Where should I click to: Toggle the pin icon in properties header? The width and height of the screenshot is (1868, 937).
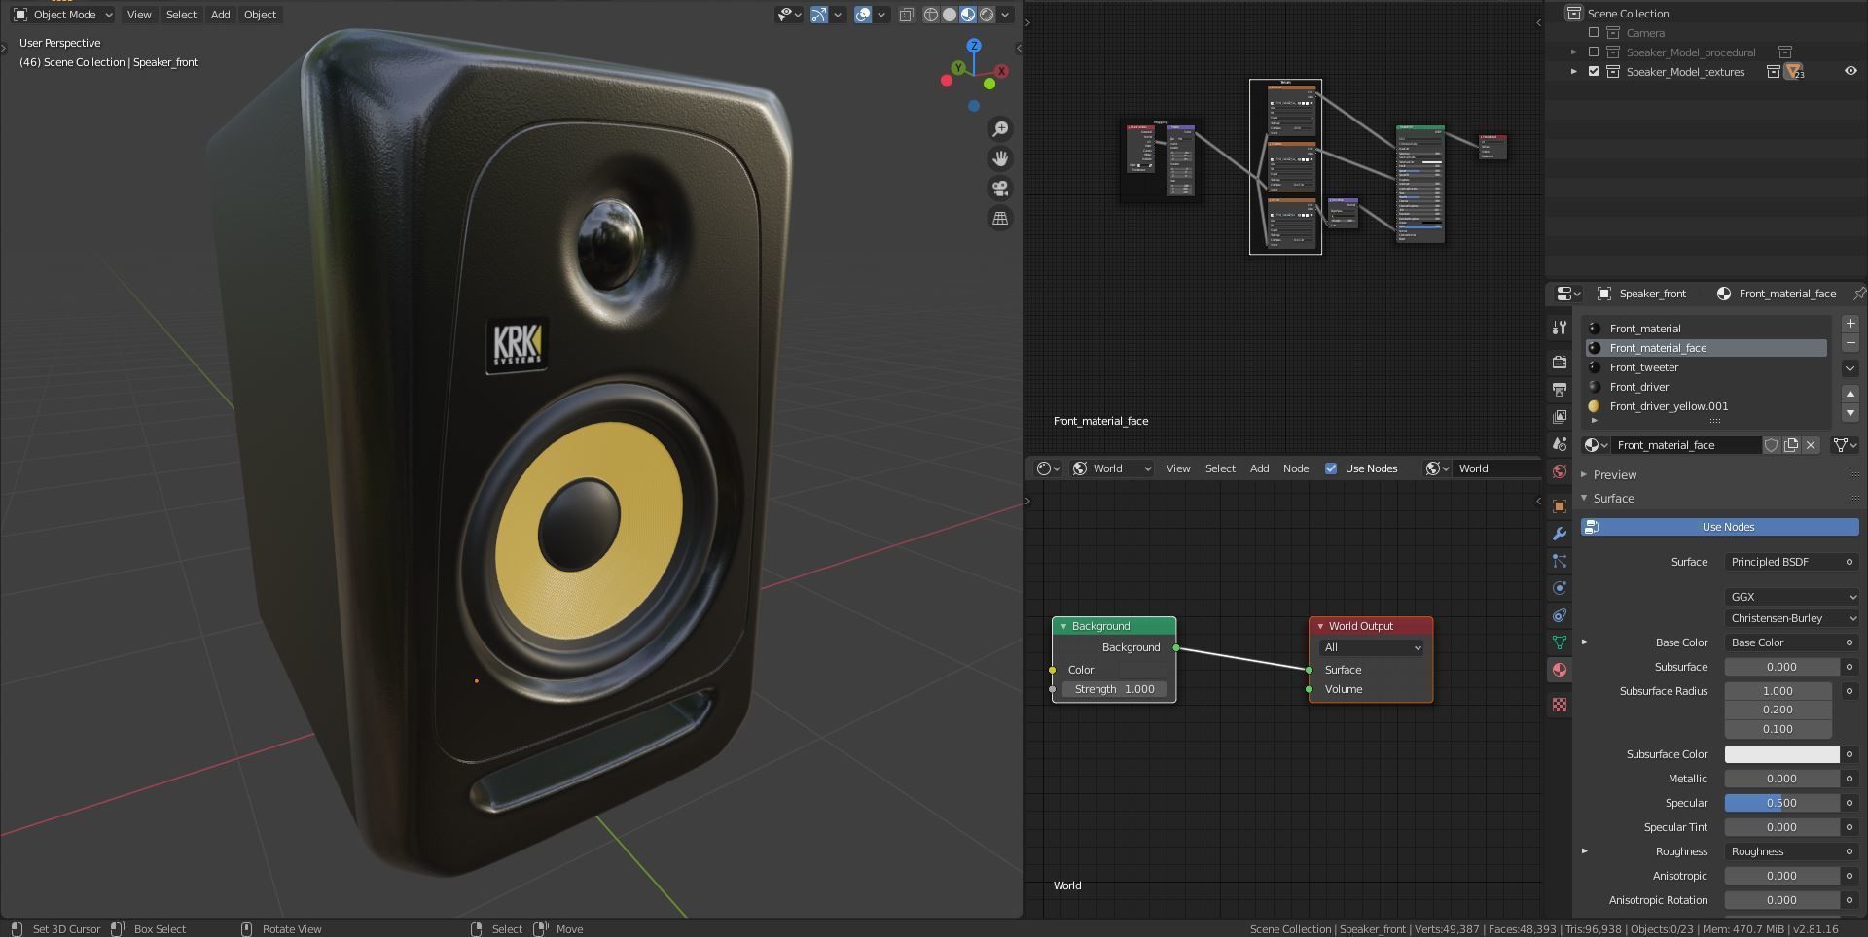point(1858,294)
